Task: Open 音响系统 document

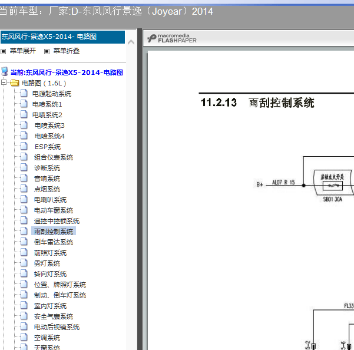Action: tap(47, 179)
